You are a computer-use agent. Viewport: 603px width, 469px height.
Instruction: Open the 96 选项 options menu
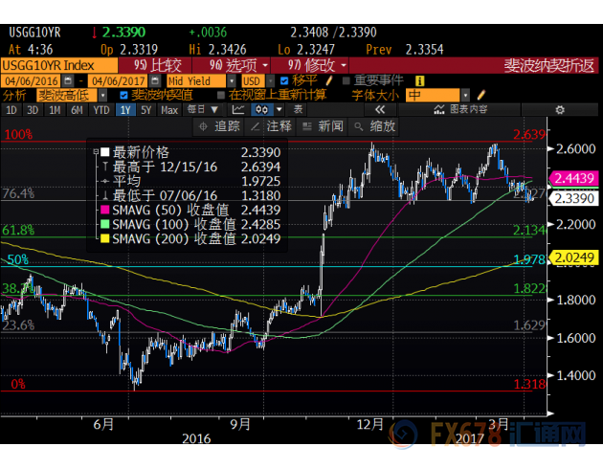[231, 65]
